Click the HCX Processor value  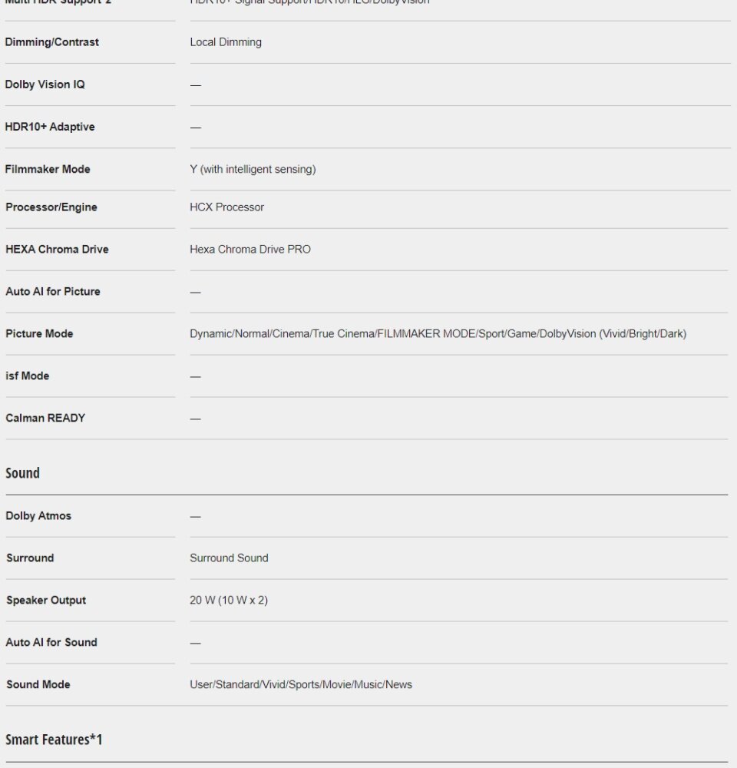226,207
